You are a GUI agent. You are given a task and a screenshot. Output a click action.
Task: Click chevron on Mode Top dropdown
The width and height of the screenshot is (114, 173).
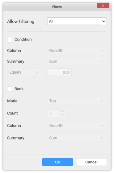tap(101, 101)
